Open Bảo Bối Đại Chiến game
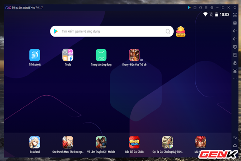This screenshot has width=241, height=161. click(x=134, y=142)
